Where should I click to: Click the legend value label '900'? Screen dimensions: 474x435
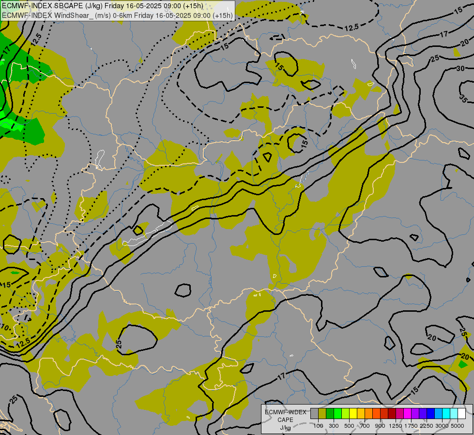380,426
